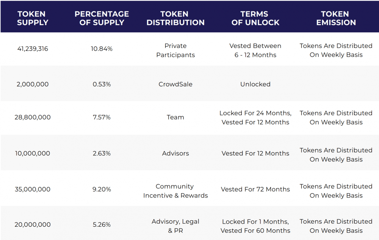Select the Team distribution cell
379x240 pixels.
175,117
